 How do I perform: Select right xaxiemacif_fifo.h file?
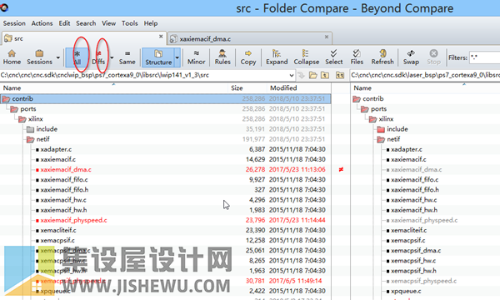415,190
